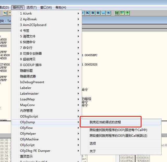
Task: Open the 1 AJunk plugin entry
Action: 47,14
